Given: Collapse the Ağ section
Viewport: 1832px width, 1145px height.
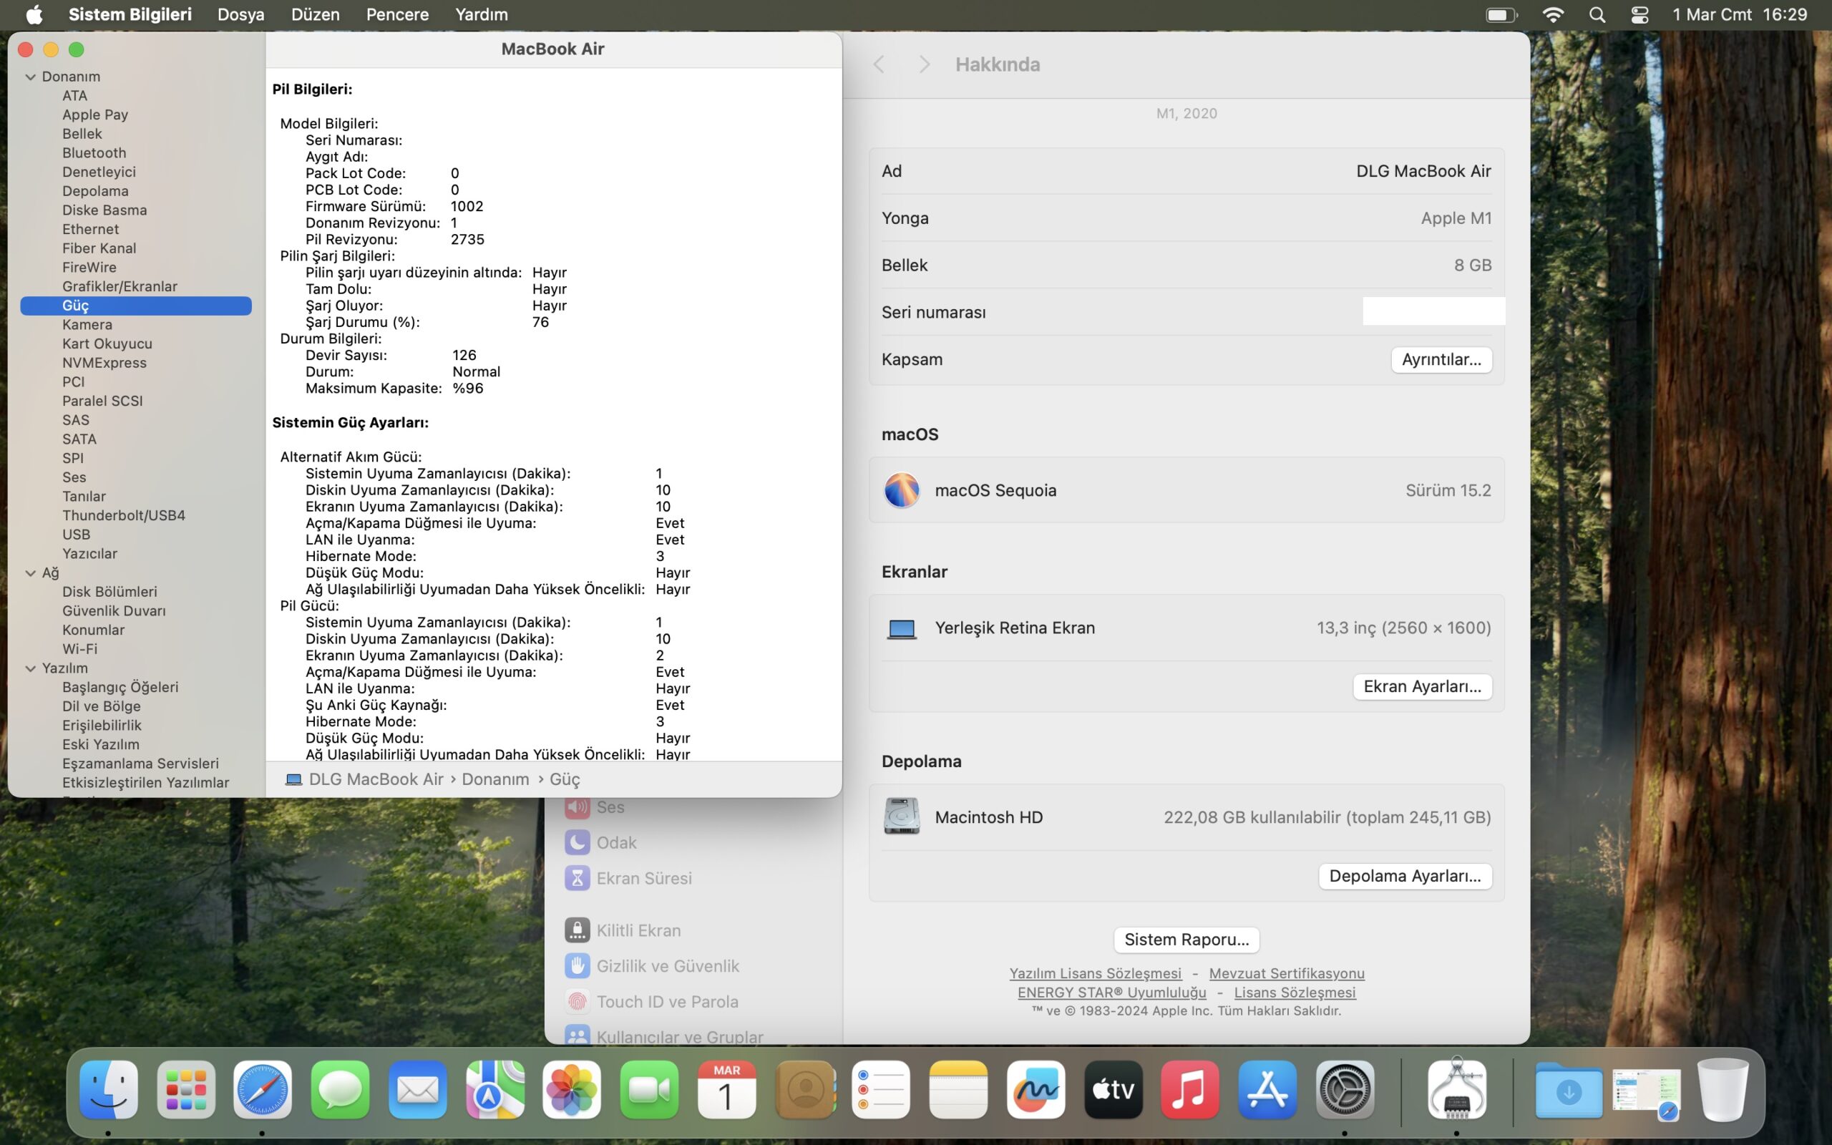Looking at the screenshot, I should (30, 573).
